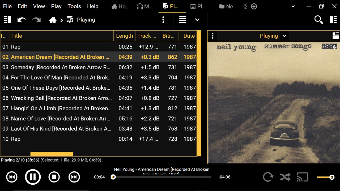Switch to the headphones Music tab
Screen dimensions: 340x191
pos(145,6)
